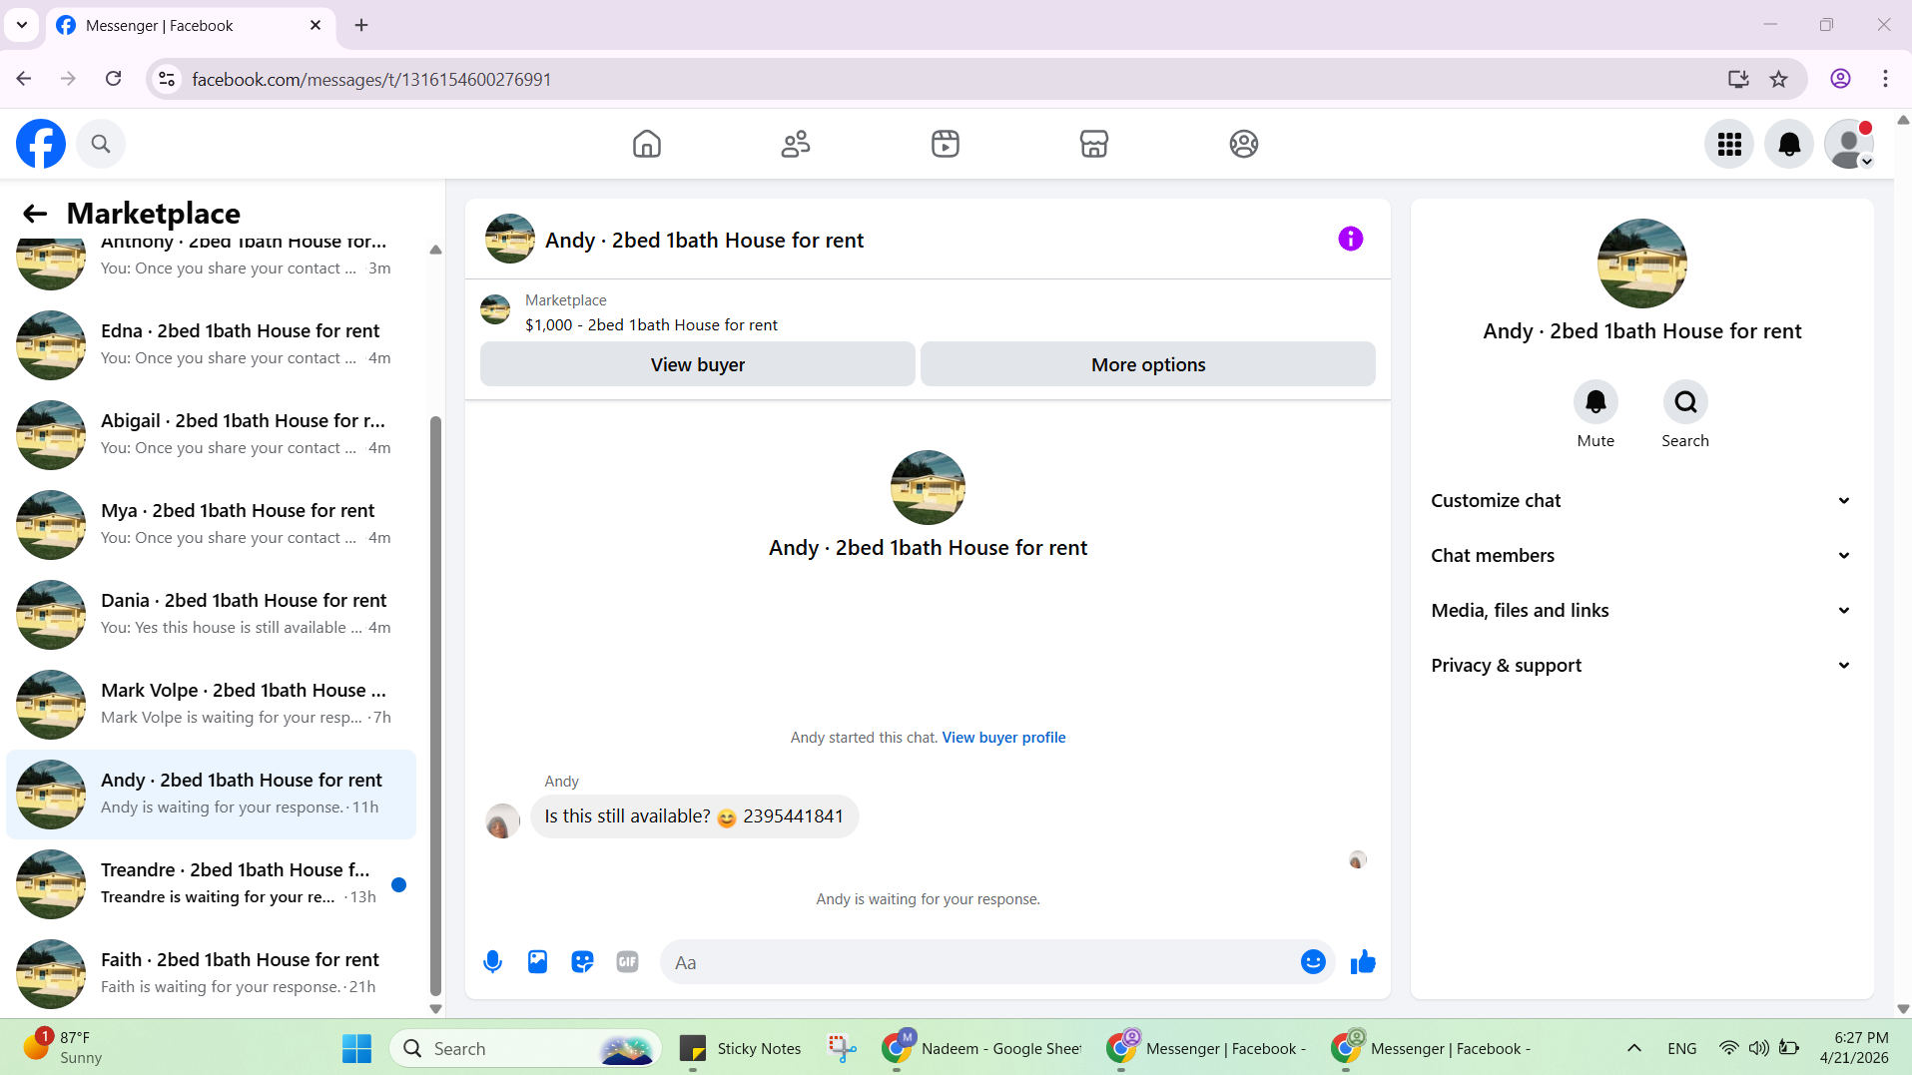Reload the page with refresh icon
The height and width of the screenshot is (1075, 1912).
point(114,79)
